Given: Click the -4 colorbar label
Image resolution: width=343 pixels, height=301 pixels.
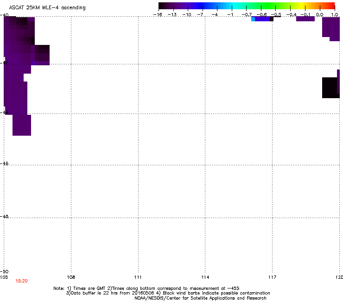Looking at the screenshot, I should (x=215, y=15).
